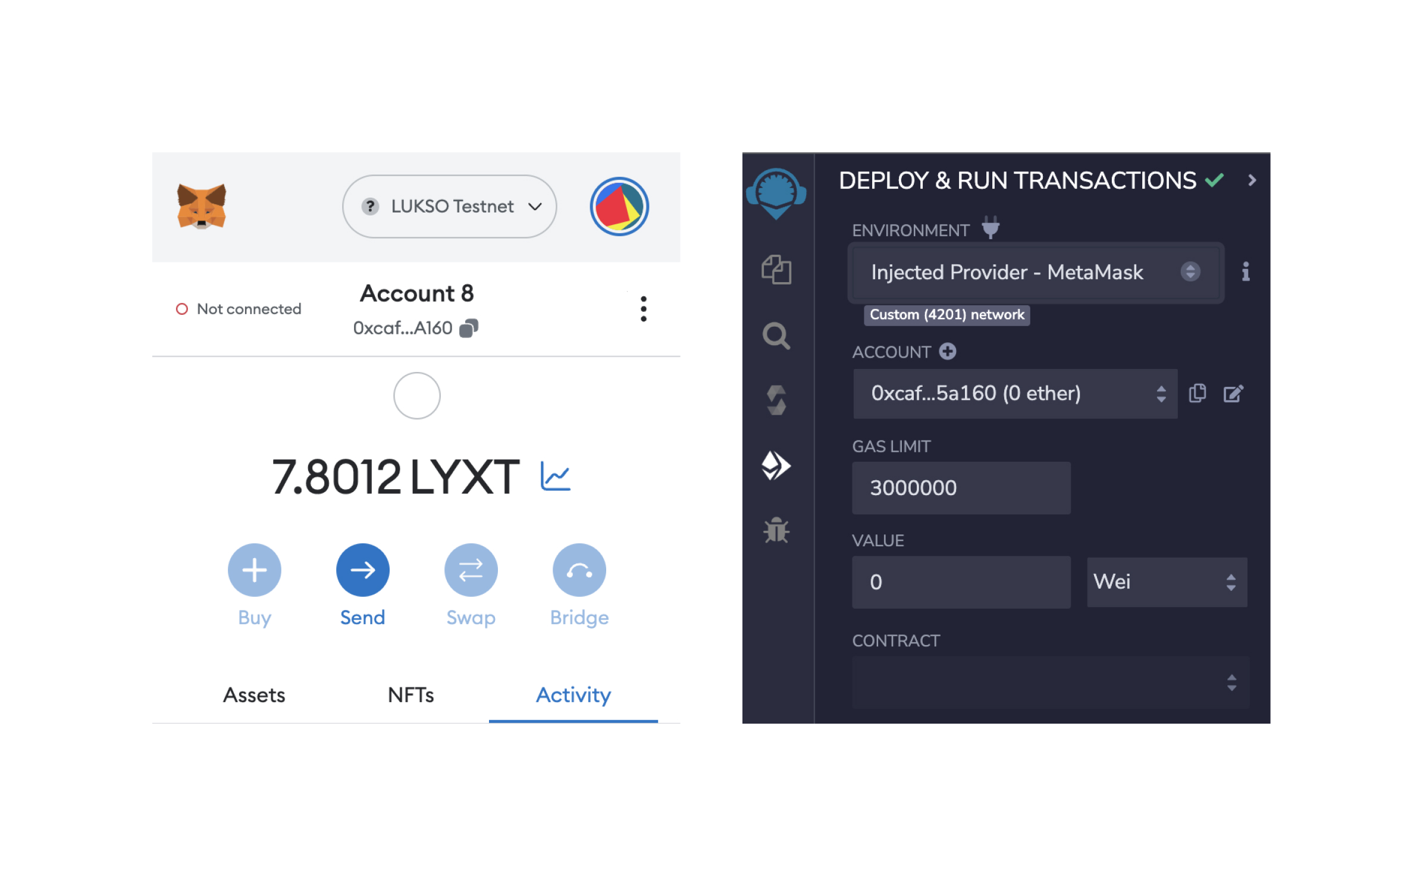This screenshot has width=1423, height=876.
Task: Select the Wei unit stepper control
Action: [x=1233, y=580]
